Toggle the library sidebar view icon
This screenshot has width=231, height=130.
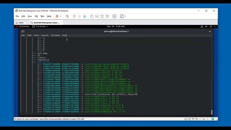tap(92, 16)
